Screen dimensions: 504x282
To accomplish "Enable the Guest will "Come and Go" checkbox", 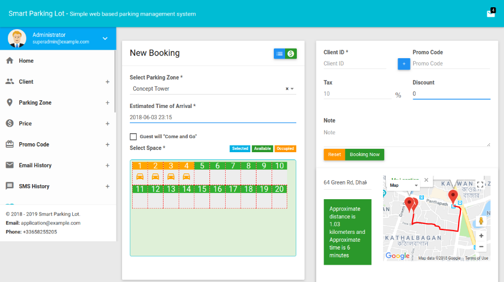I will 133,137.
